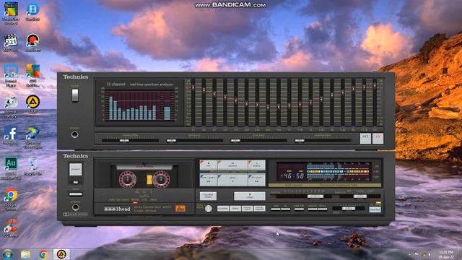The image size is (462, 260).
Task: Click the cassette tape window
Action: [144, 175]
